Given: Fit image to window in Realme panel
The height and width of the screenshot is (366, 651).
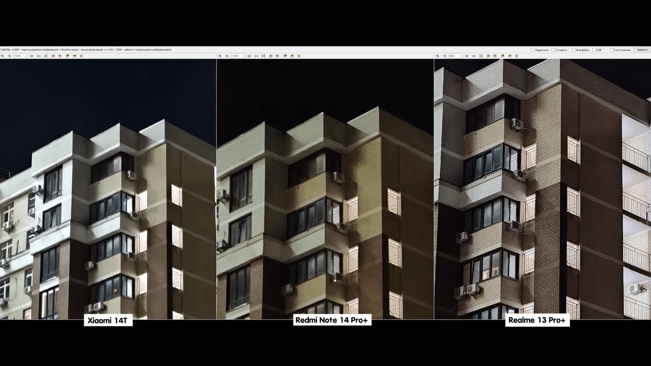Looking at the screenshot, I should [x=481, y=56].
